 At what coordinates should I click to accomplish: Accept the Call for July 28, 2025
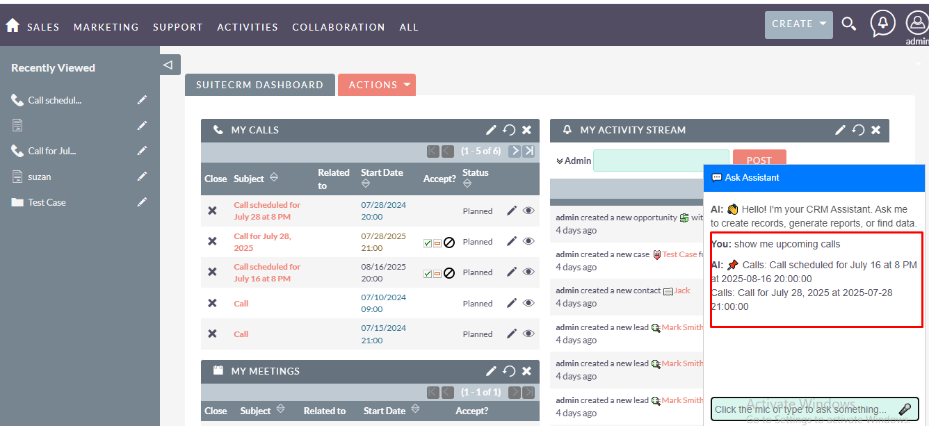point(428,243)
